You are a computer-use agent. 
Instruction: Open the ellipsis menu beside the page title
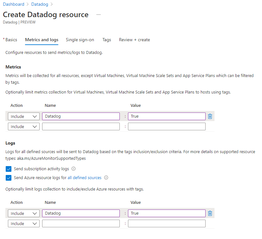coord(99,15)
